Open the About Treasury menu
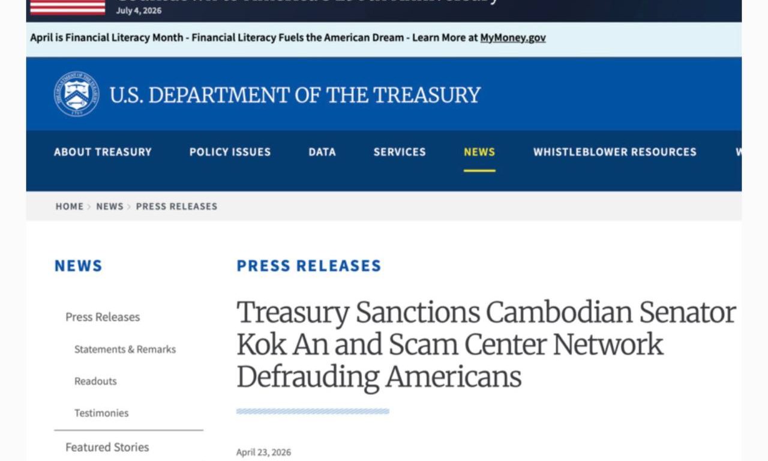 click(103, 152)
